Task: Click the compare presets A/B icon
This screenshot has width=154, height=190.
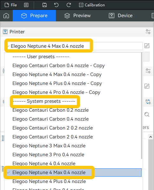Action: (x=148, y=102)
